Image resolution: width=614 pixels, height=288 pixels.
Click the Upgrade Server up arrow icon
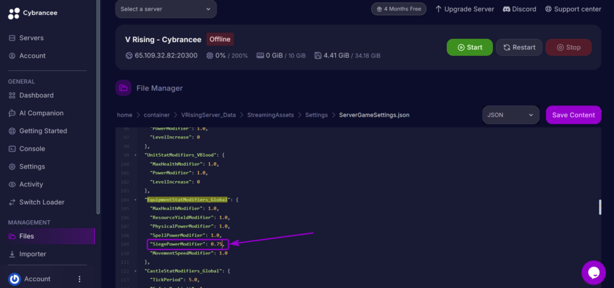pyautogui.click(x=438, y=9)
